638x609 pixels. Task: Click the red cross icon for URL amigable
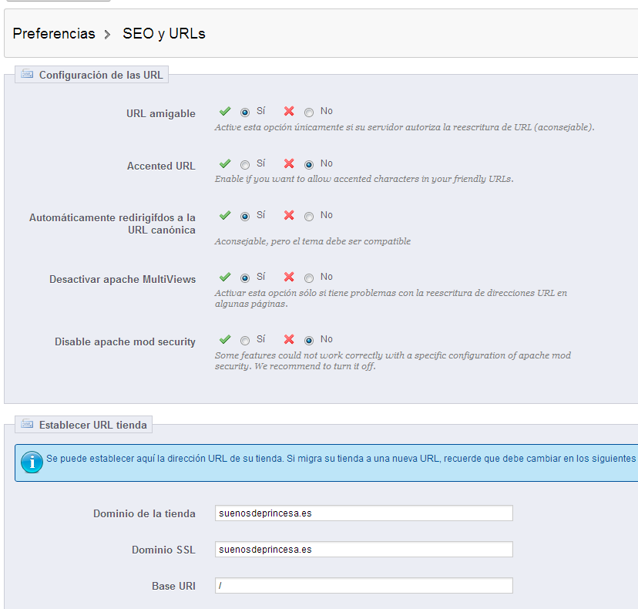289,111
